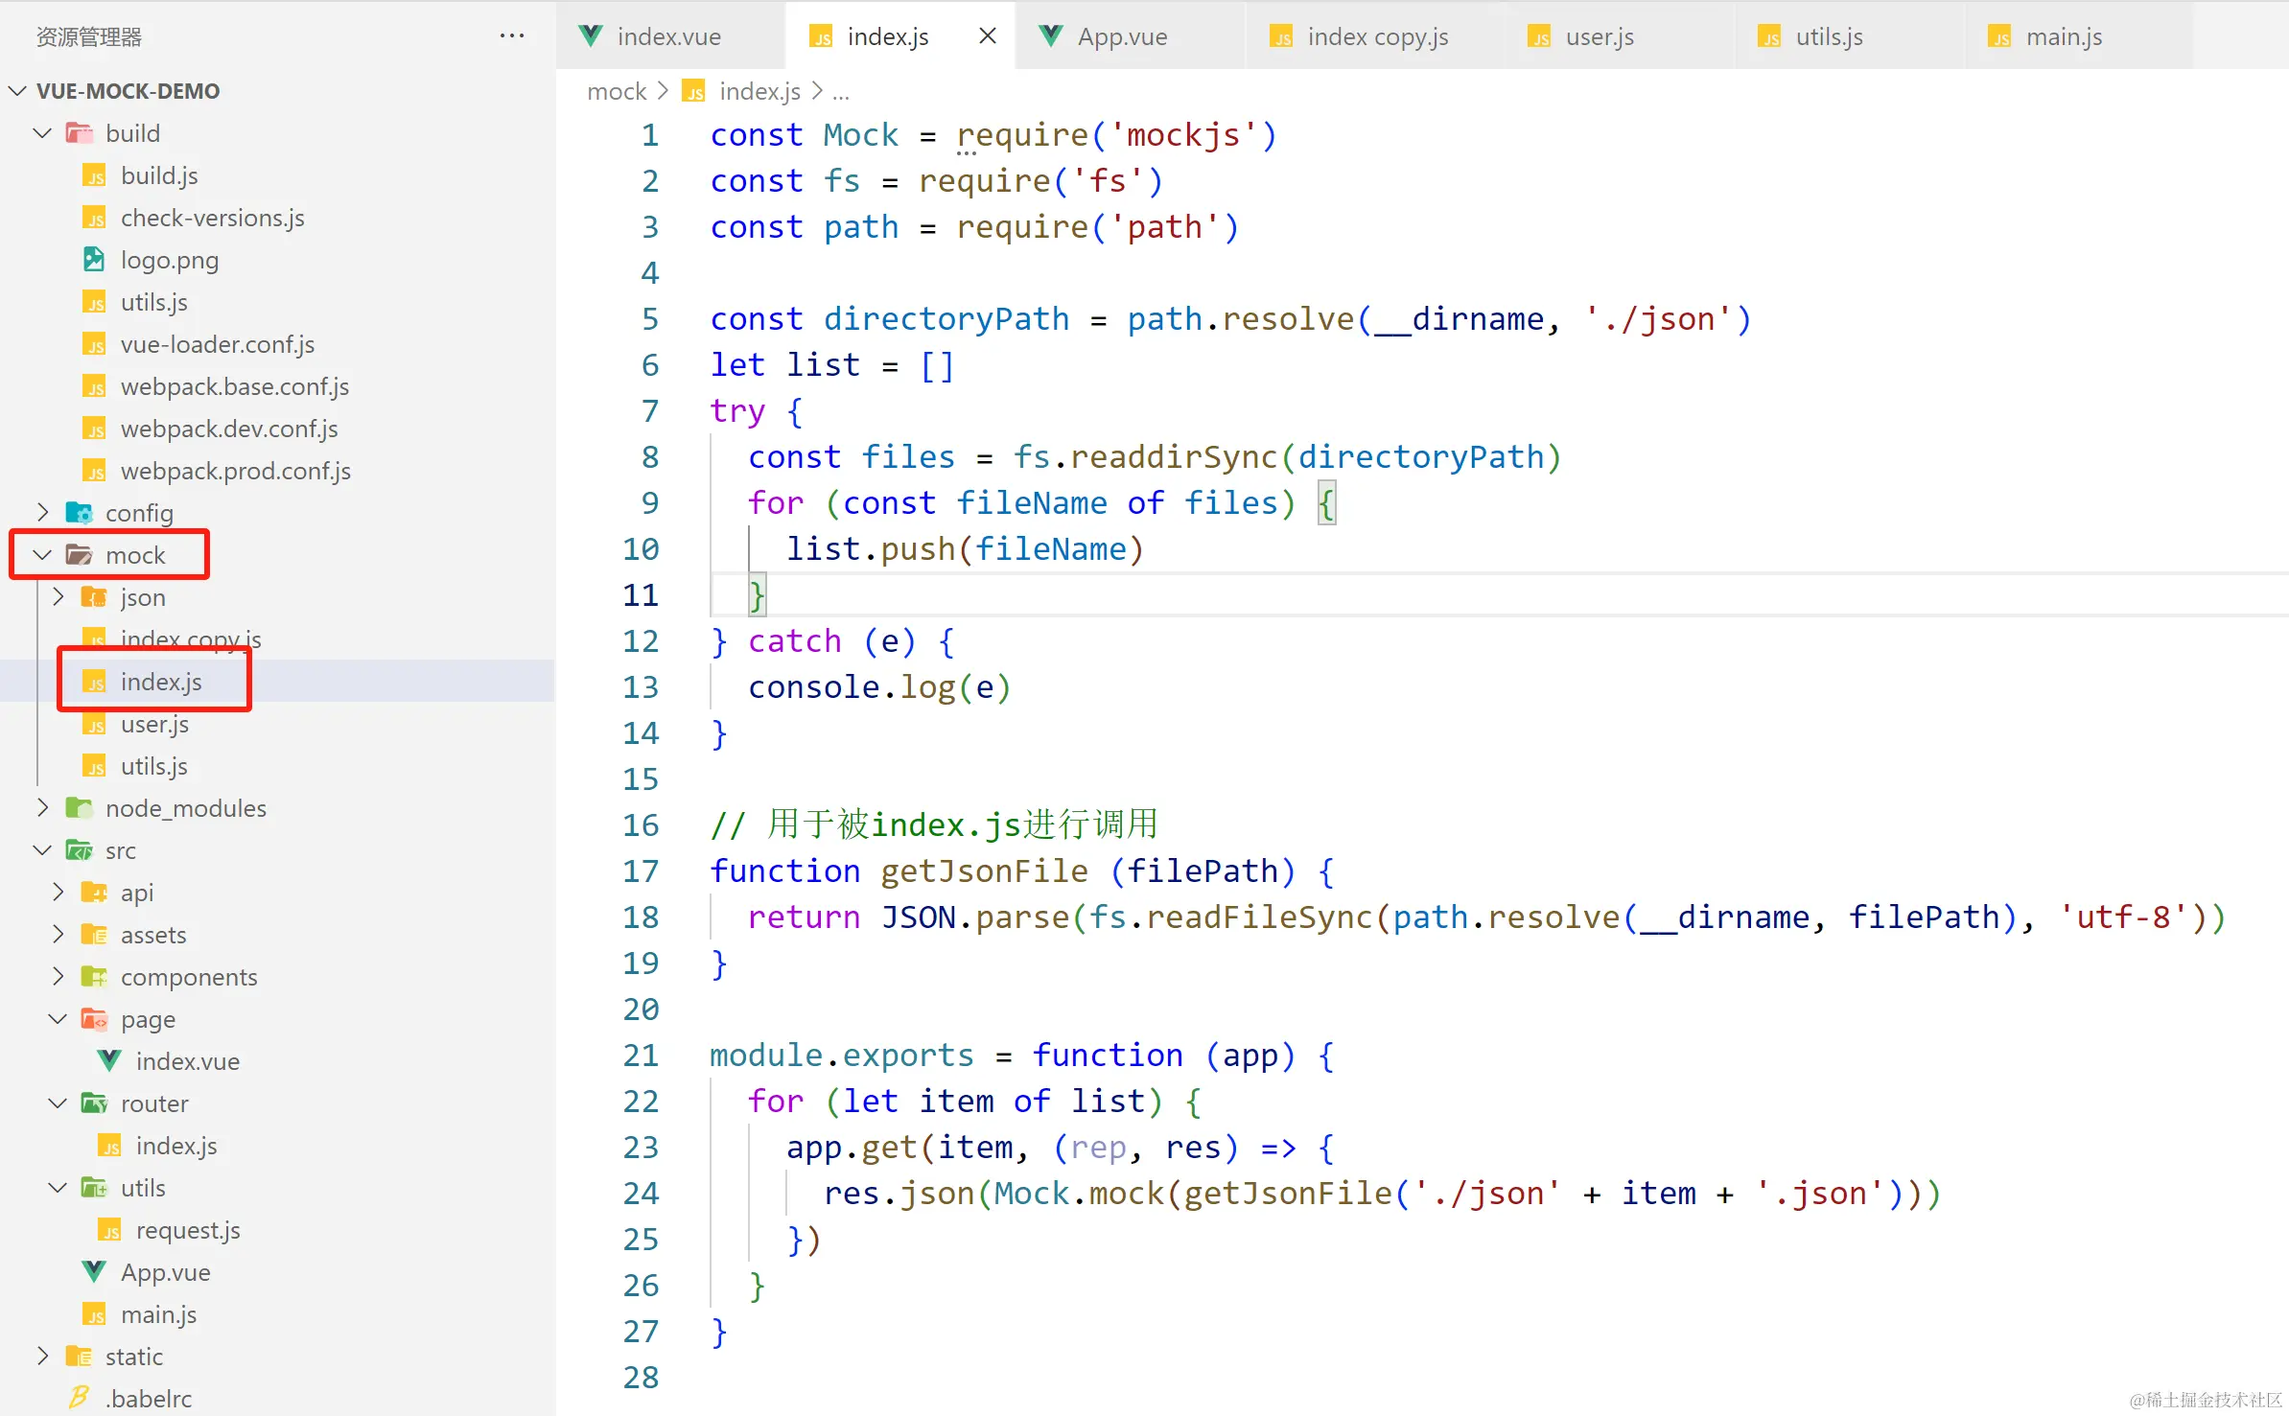Click the router folder icon
Screen dimensions: 2289x1416
[94, 1103]
